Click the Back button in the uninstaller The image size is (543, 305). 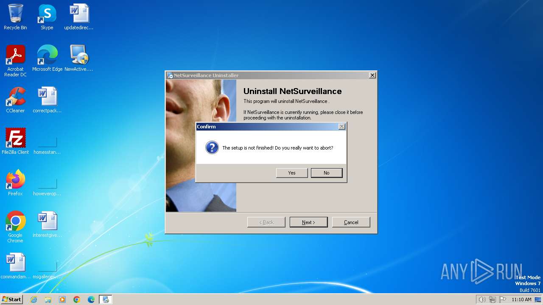click(266, 222)
